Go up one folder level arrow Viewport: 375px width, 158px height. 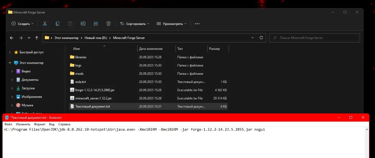37,38
